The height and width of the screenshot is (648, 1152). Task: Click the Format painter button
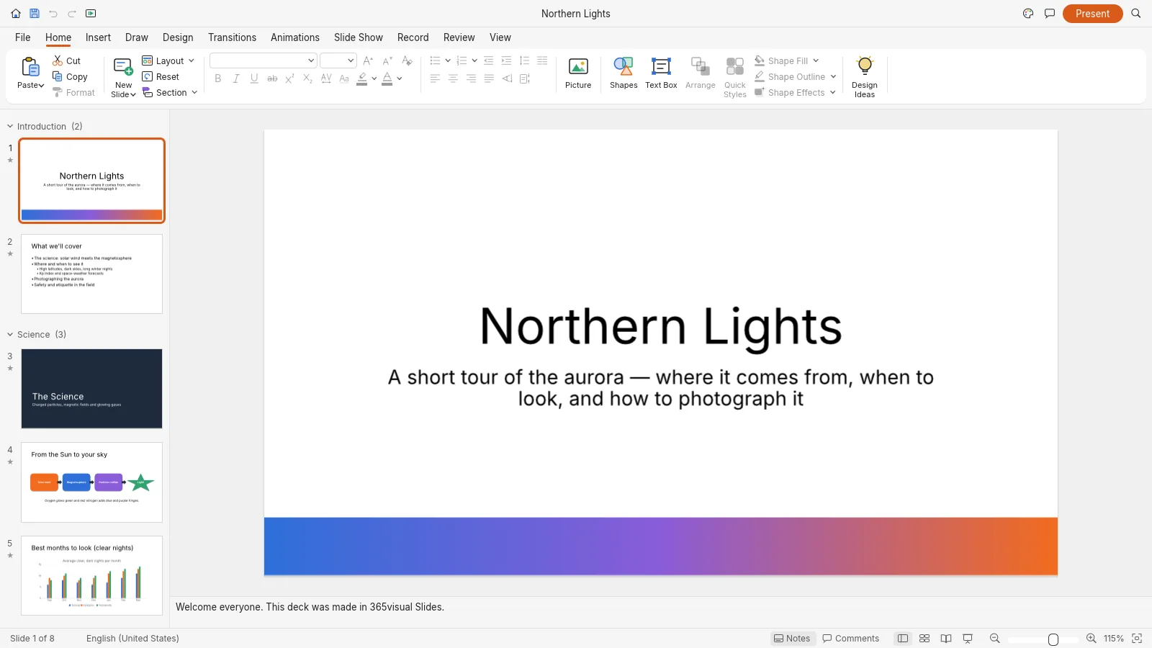(73, 93)
